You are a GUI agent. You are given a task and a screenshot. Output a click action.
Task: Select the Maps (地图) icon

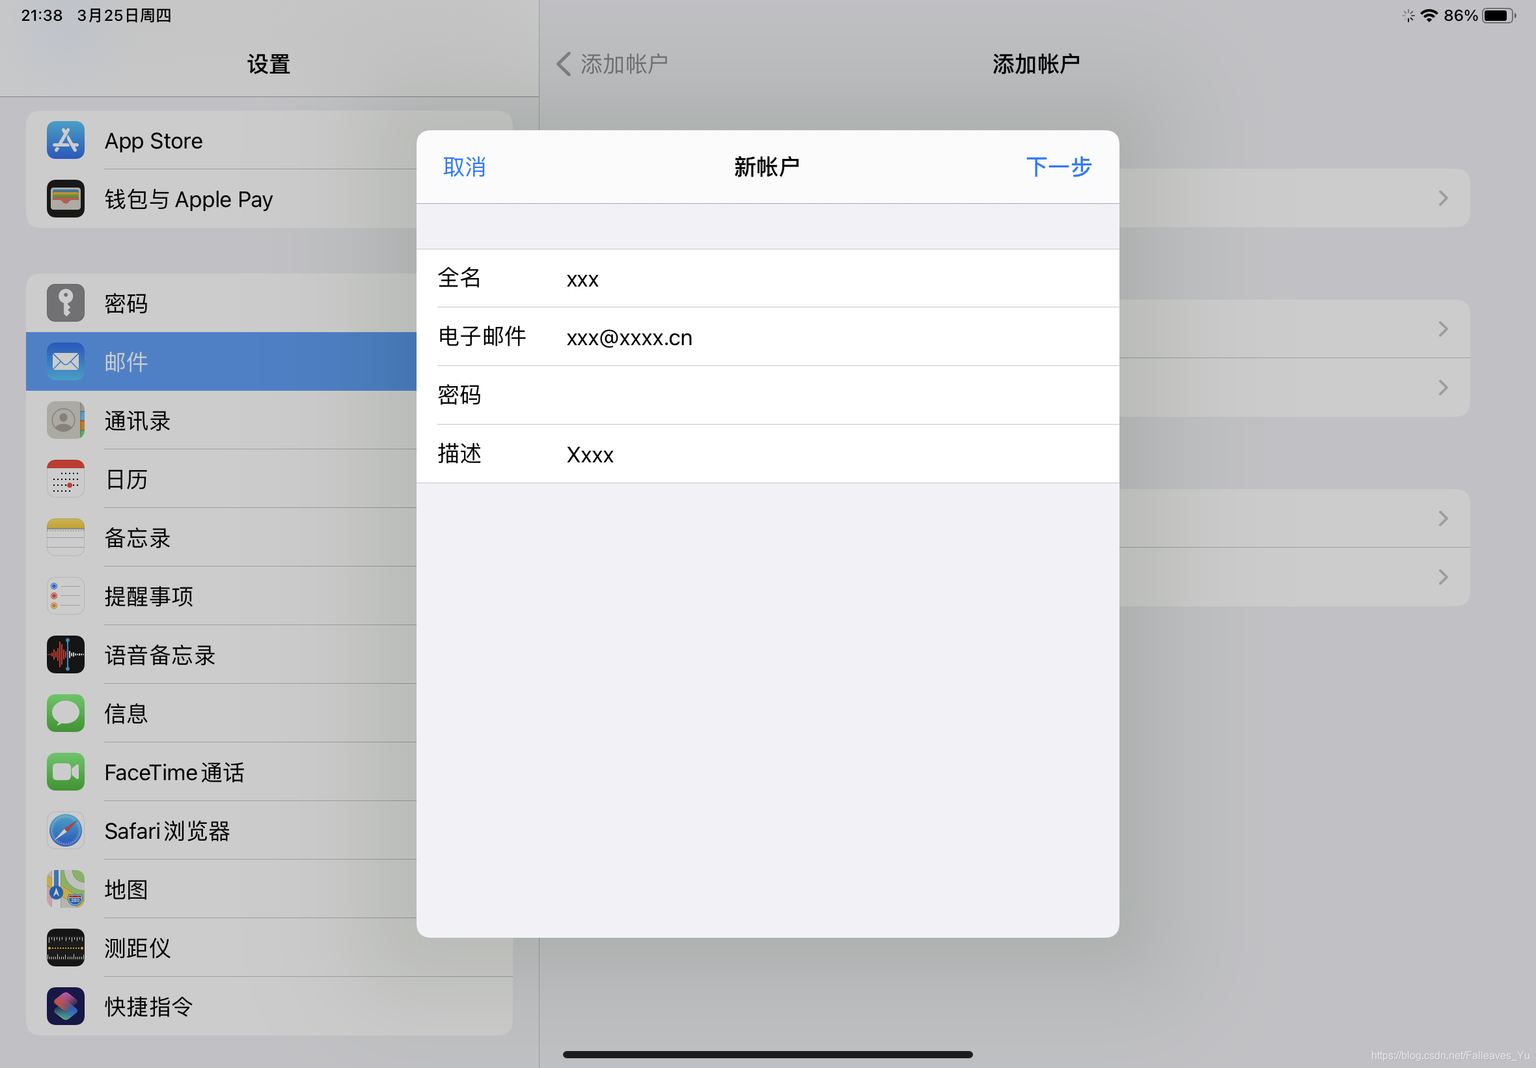[x=66, y=890]
